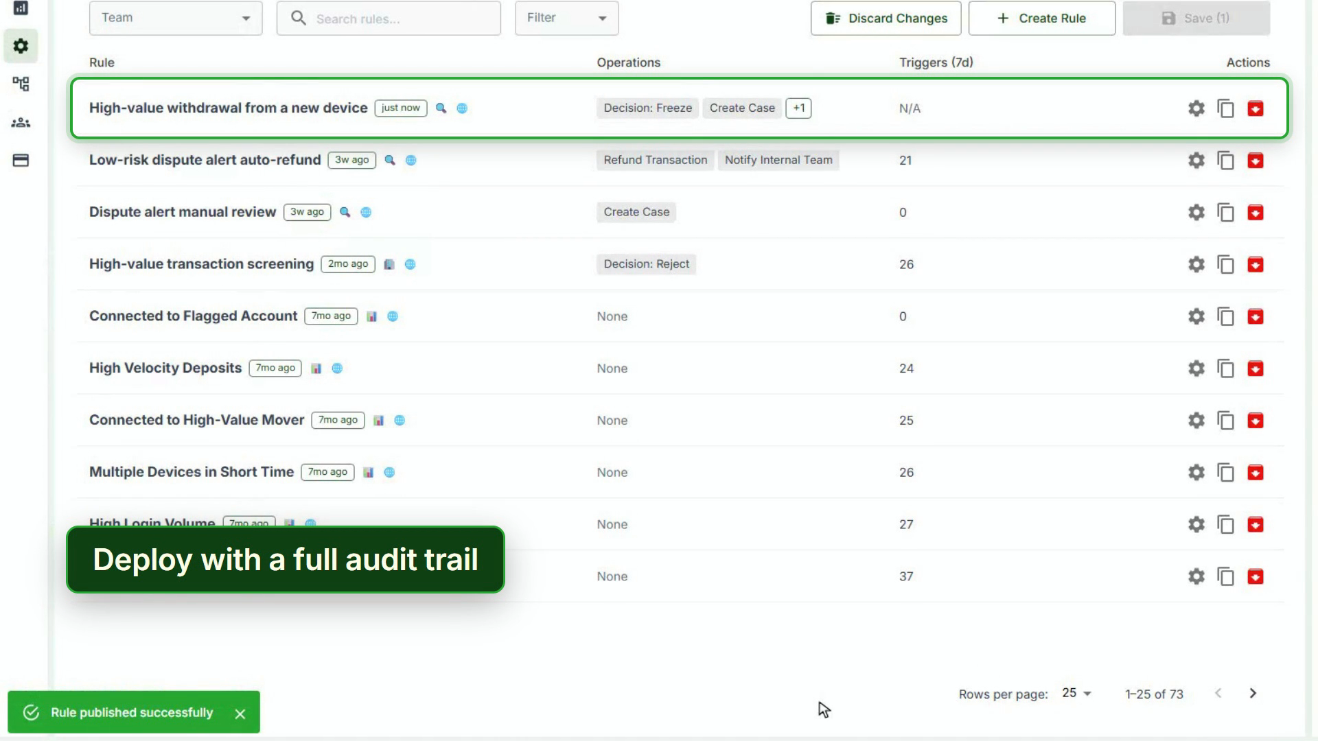Click the Notify Internal Team tag
This screenshot has height=741, width=1318.
point(778,161)
